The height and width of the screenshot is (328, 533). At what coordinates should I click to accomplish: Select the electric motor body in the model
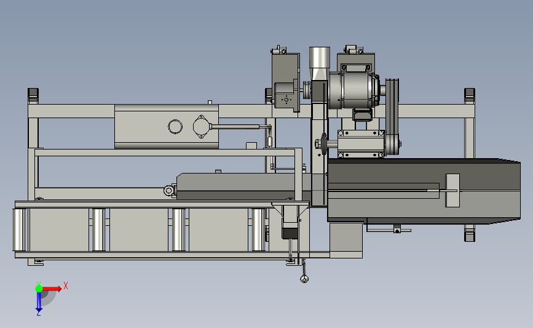(353, 90)
